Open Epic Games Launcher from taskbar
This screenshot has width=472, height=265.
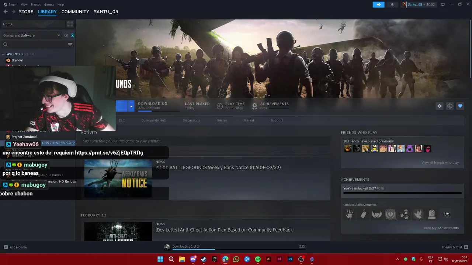(x=215, y=259)
